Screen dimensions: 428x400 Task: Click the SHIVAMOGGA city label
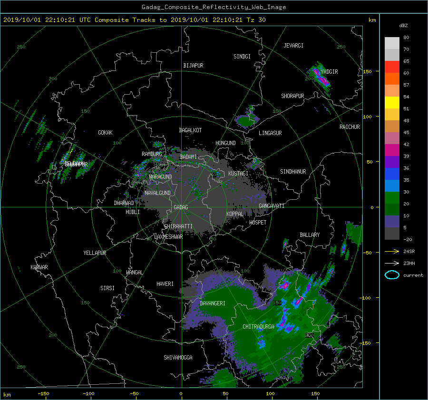tap(178, 357)
